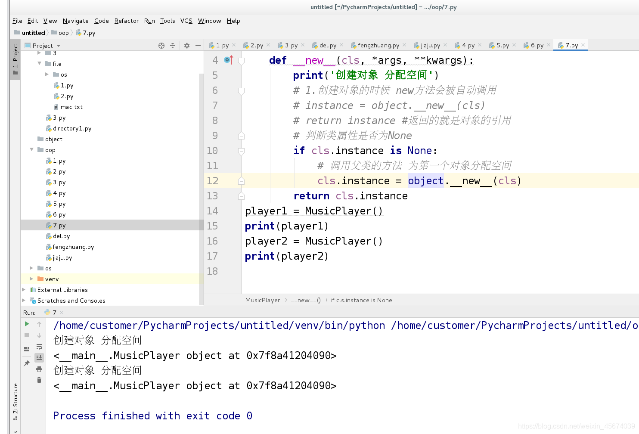Rerun script with green play button
Image resolution: width=639 pixels, height=434 pixels.
click(x=27, y=324)
